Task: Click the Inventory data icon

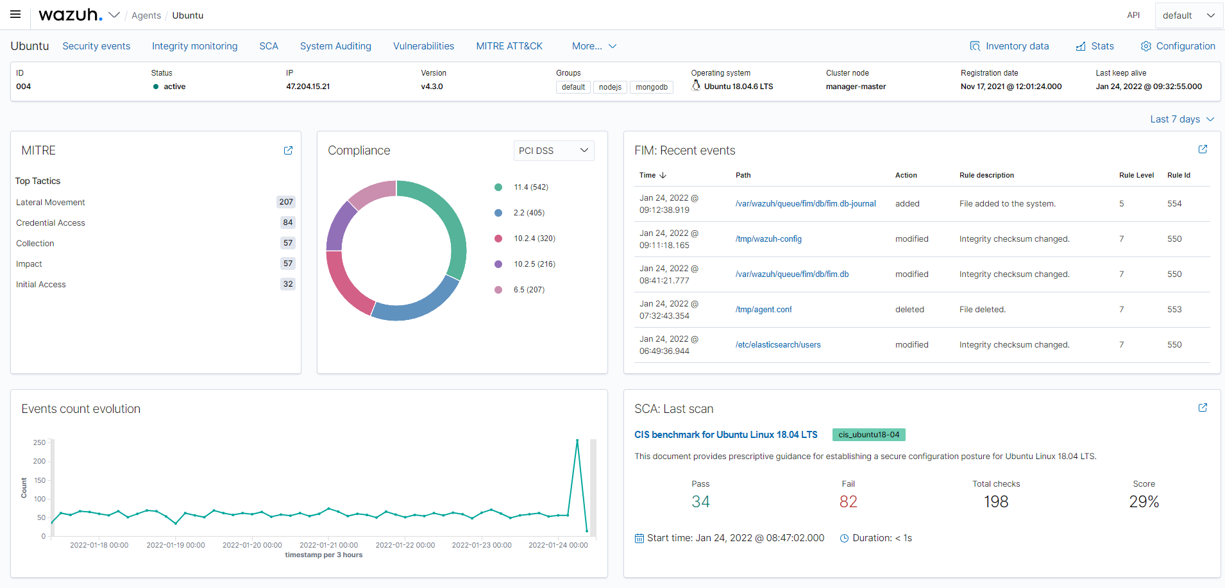Action: point(975,46)
